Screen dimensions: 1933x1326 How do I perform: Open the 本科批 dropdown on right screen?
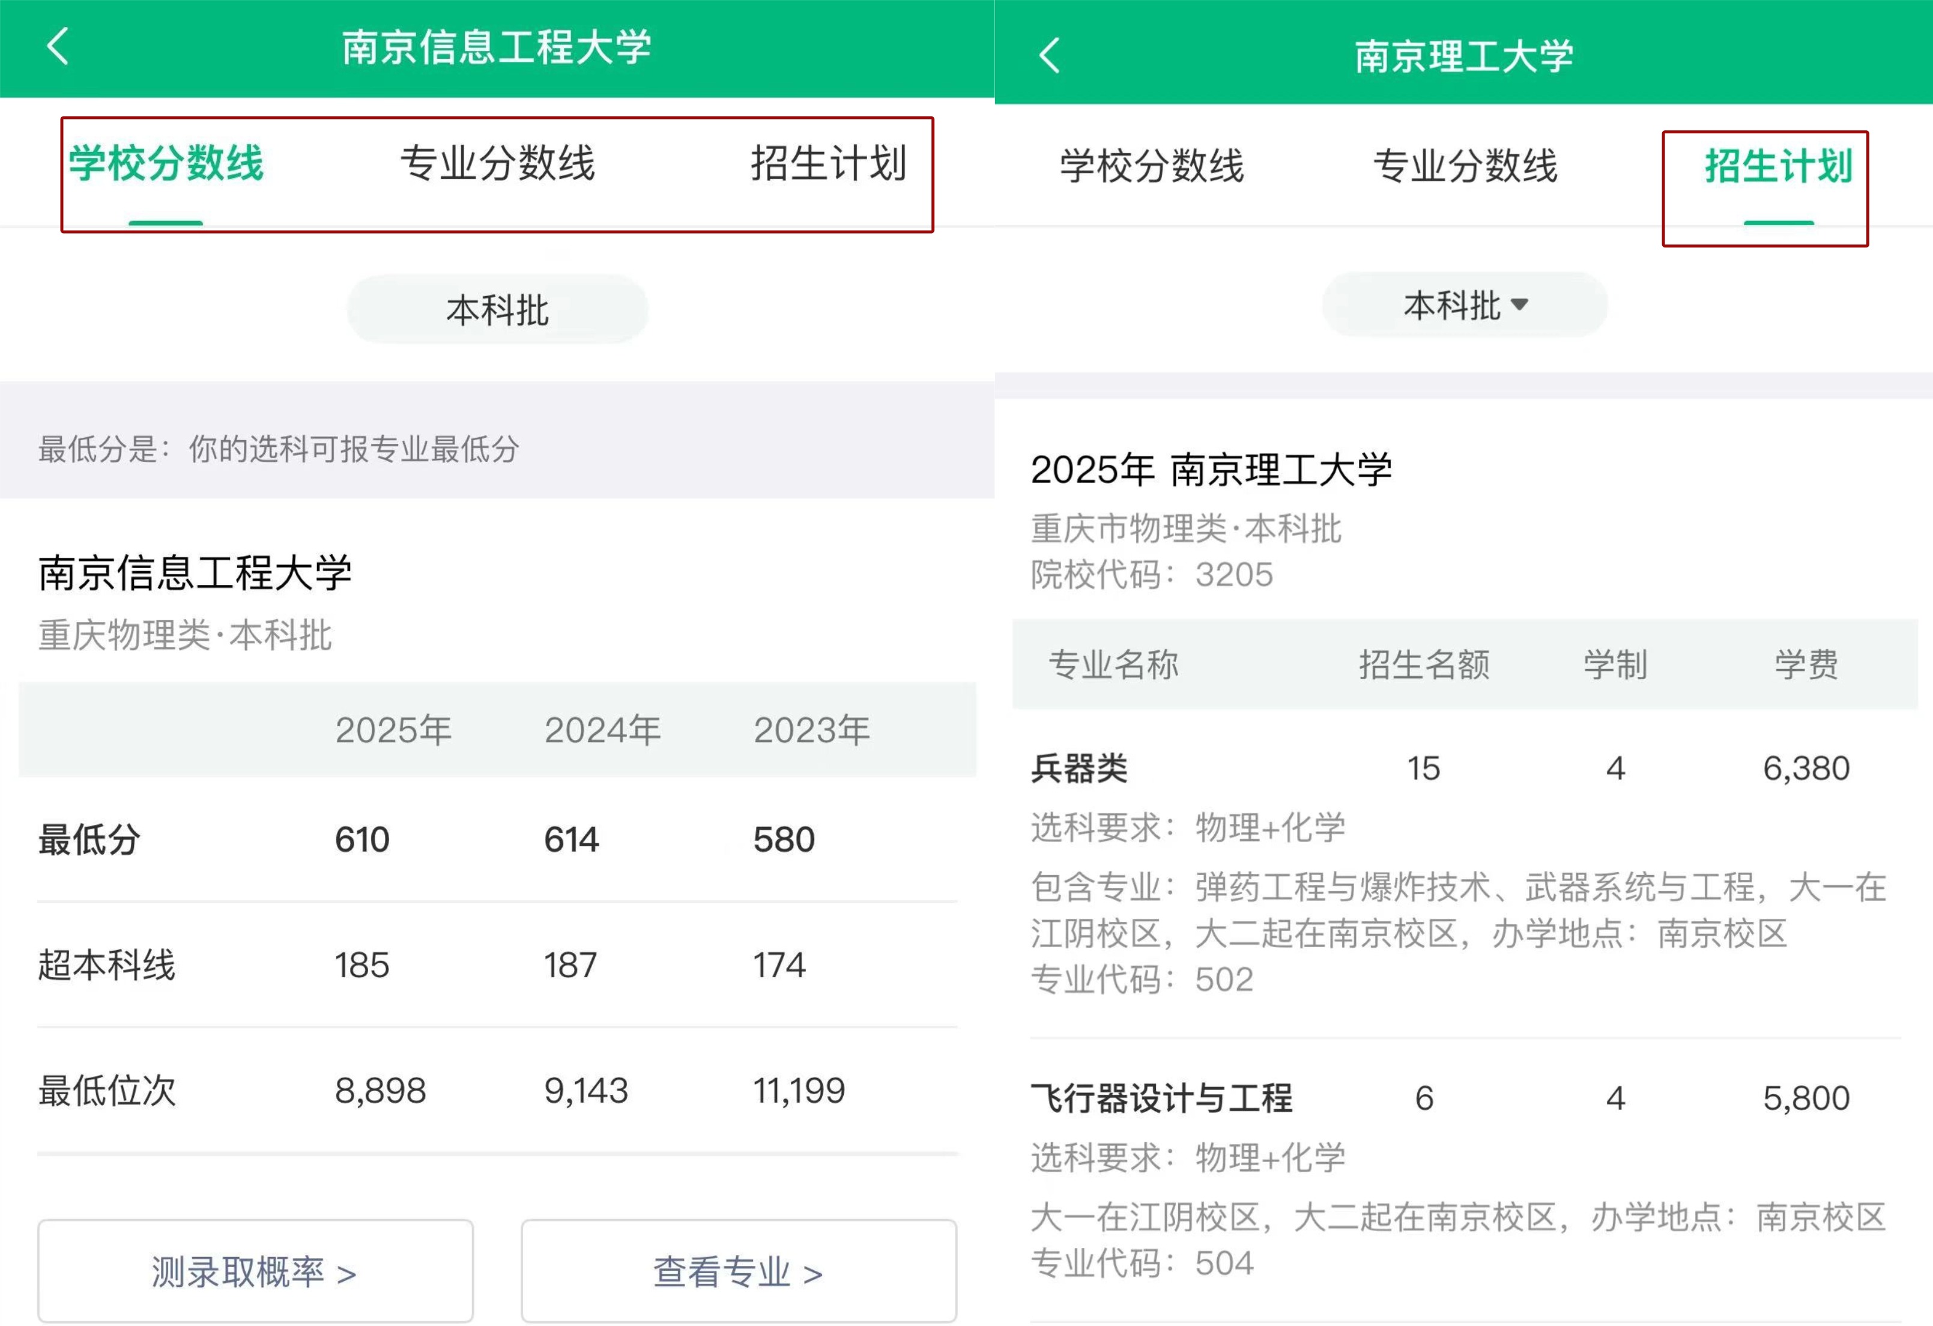[1464, 305]
